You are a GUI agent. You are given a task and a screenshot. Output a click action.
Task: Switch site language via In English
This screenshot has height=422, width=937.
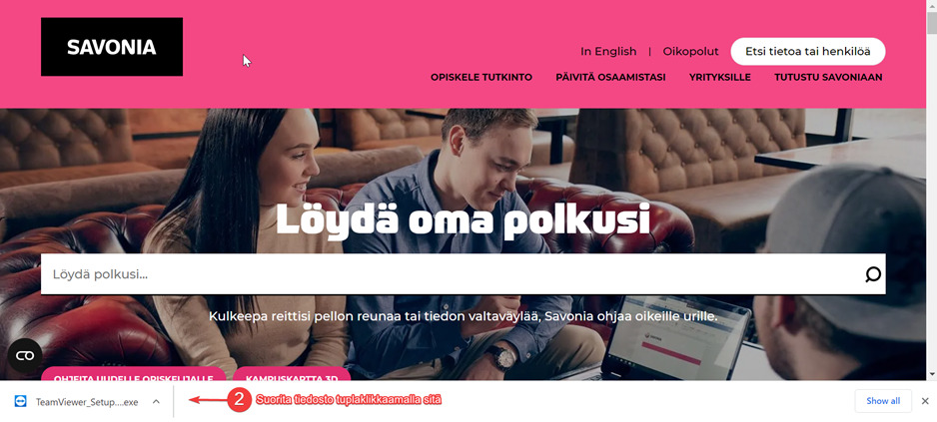[x=608, y=51]
